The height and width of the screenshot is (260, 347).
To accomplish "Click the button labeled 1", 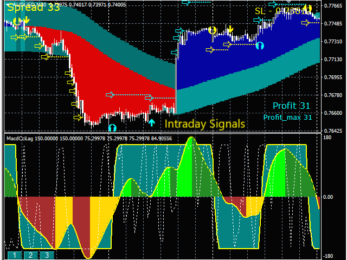I will pos(15,255).
